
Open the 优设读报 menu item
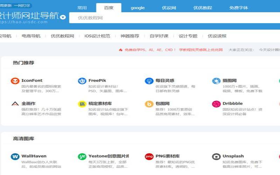[217, 36]
